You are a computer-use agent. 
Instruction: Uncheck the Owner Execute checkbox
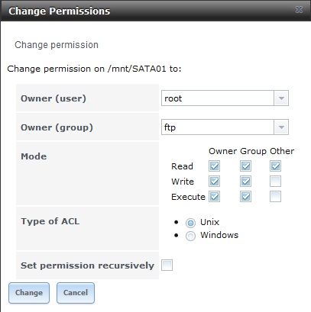214,197
